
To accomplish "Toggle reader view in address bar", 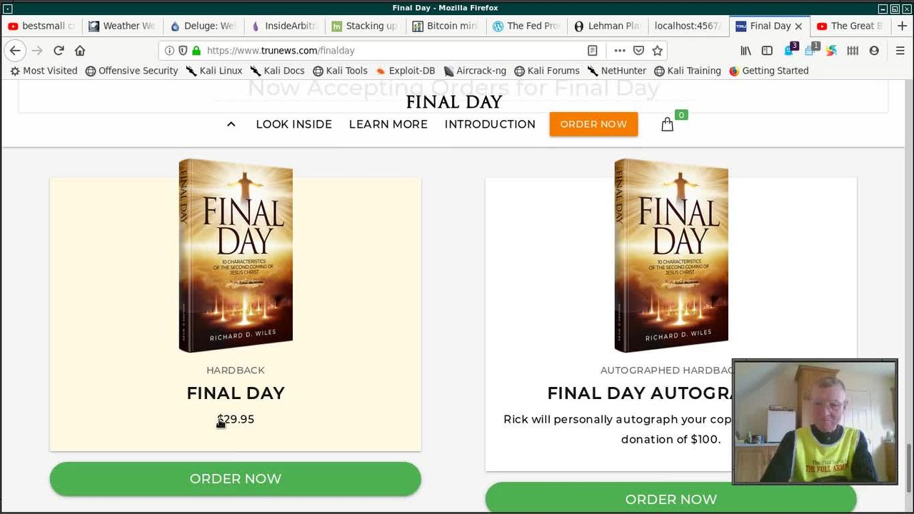I will tap(592, 51).
